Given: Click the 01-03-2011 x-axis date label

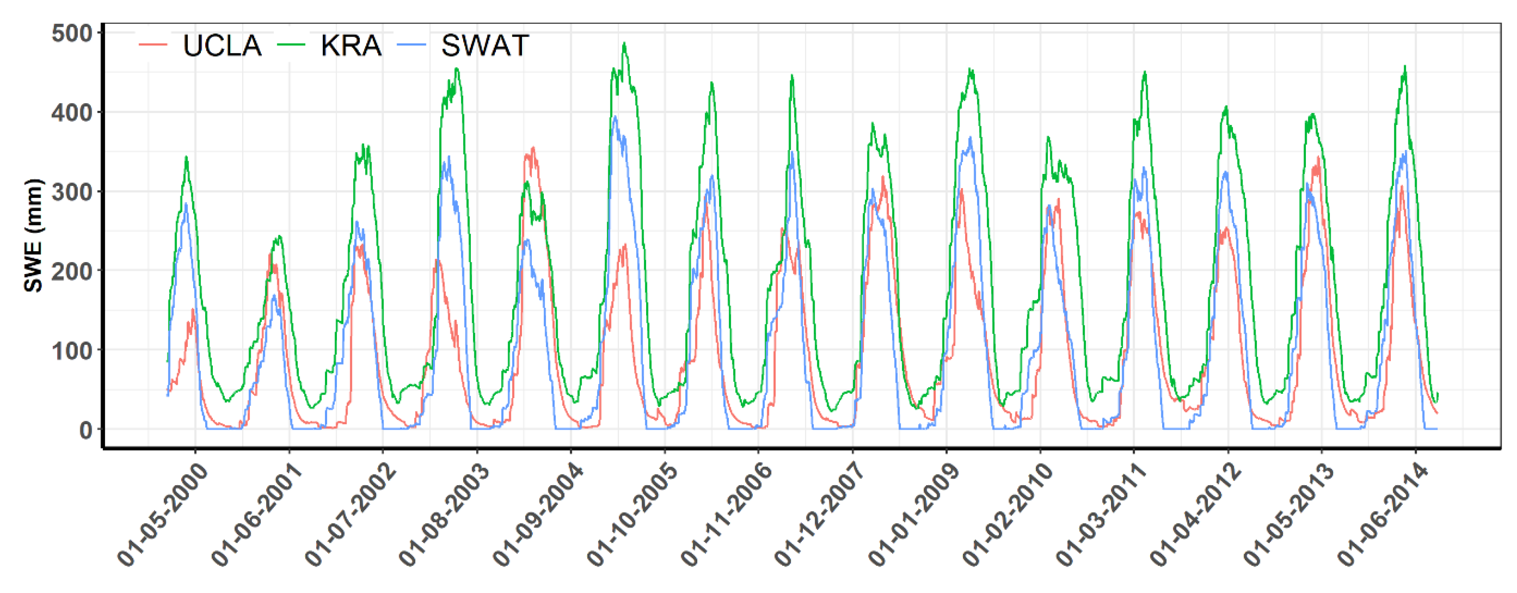Looking at the screenshot, I should [1101, 515].
